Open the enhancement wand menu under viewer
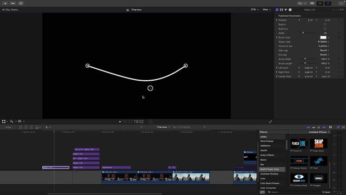This screenshot has width=346, height=195. point(12,121)
